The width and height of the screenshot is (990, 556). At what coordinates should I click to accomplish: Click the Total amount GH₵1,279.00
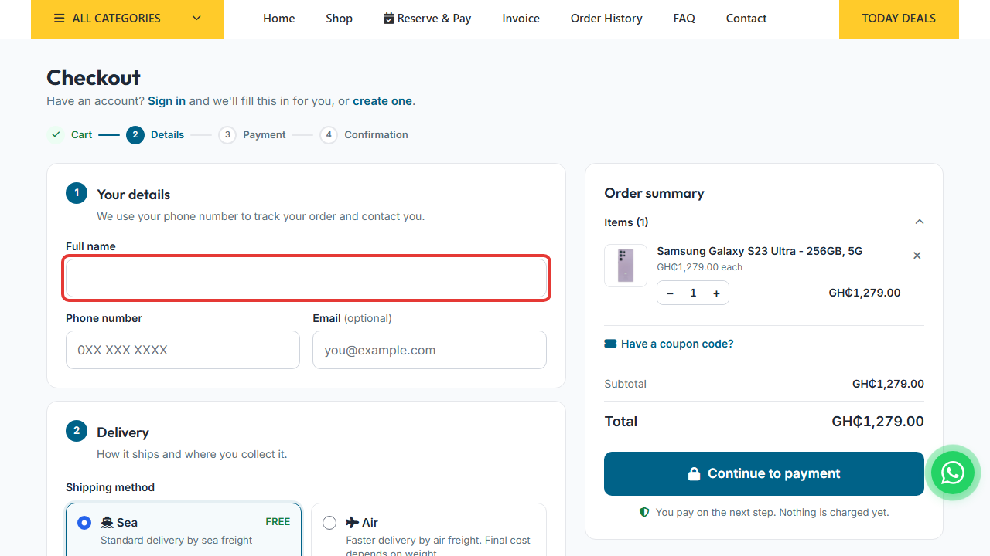(x=878, y=422)
